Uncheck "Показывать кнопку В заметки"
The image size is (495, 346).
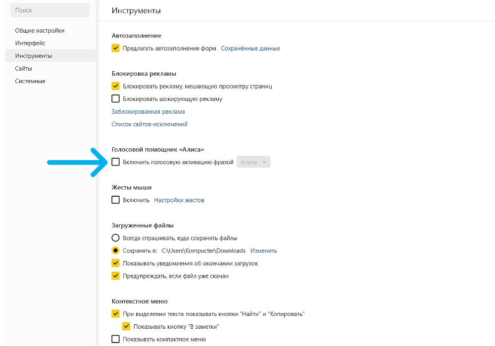coord(127,326)
